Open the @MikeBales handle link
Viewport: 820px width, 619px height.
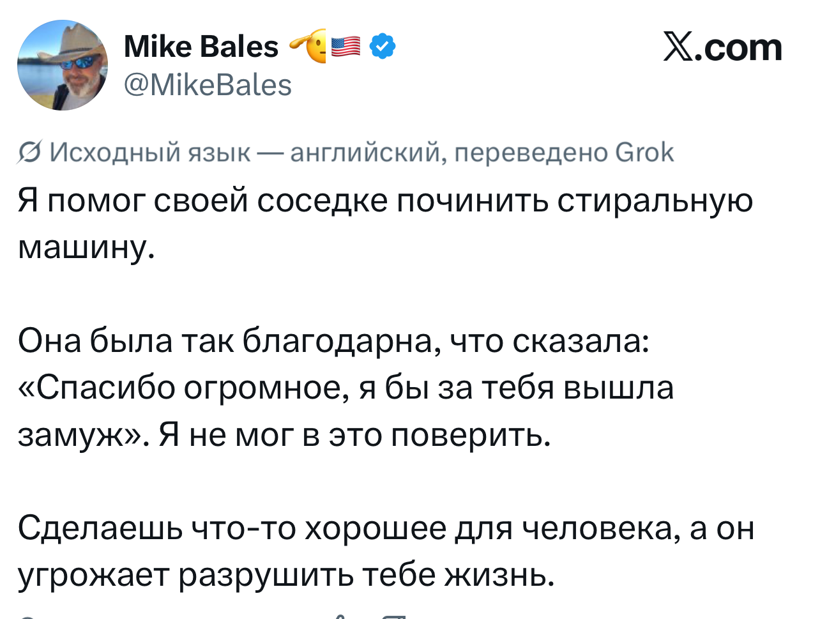point(208,85)
